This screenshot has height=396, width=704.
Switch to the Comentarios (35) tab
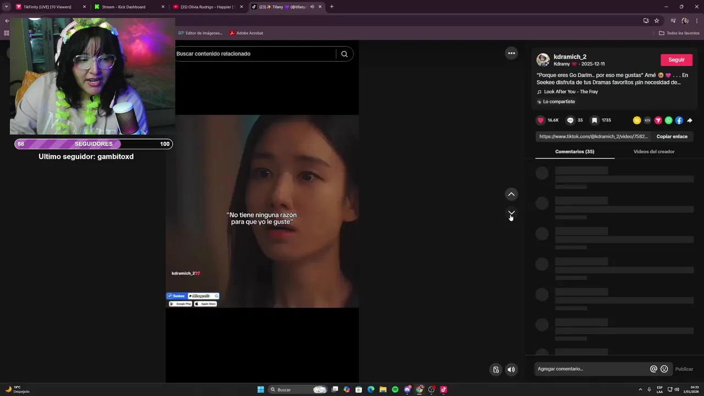[x=575, y=152]
